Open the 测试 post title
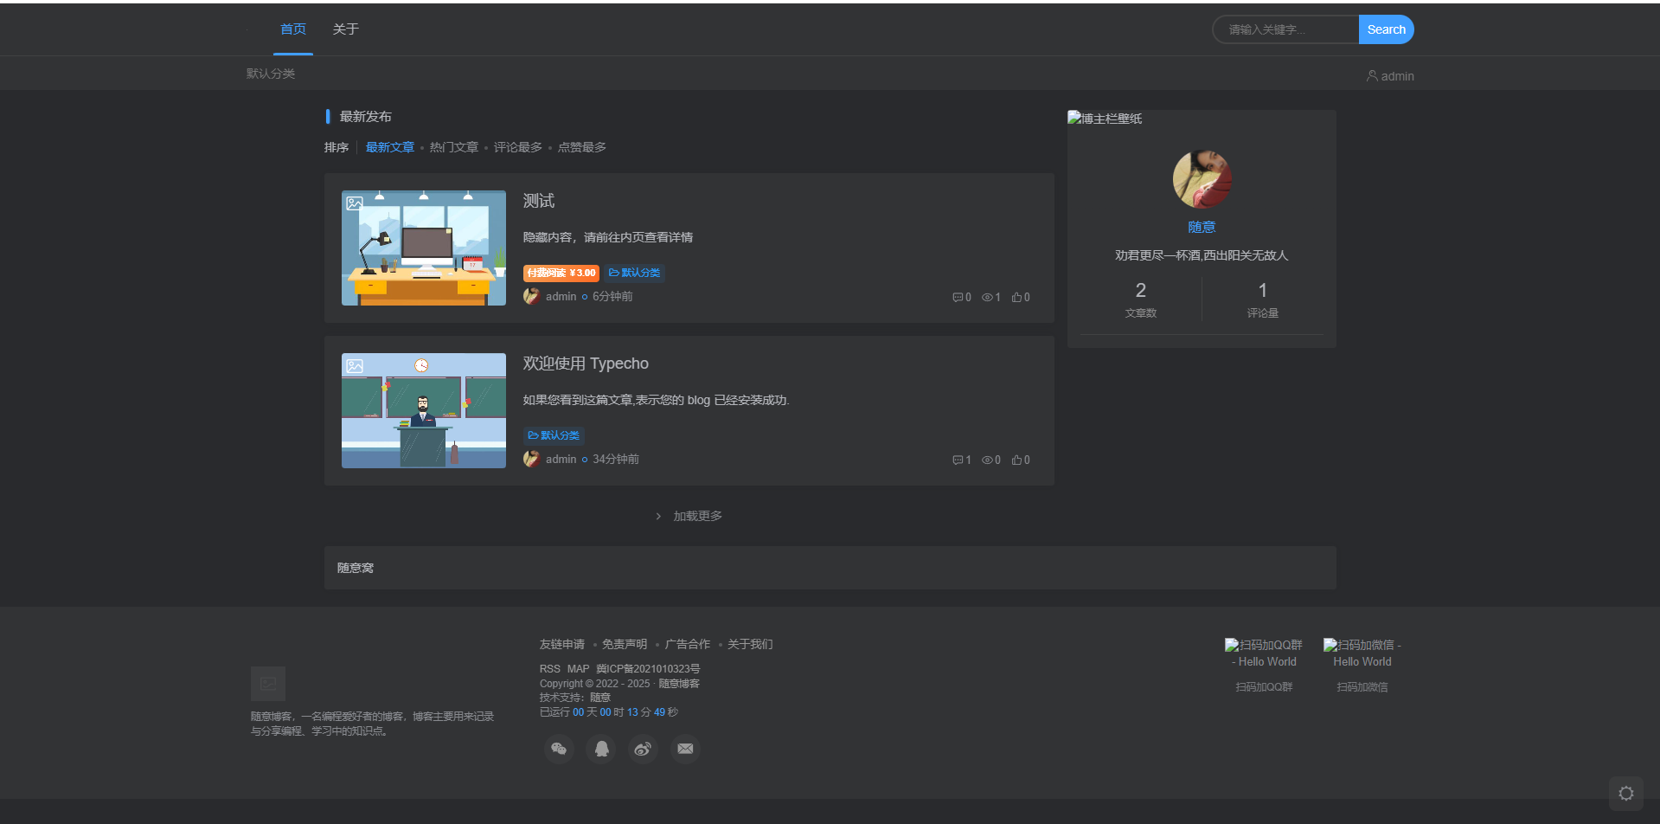Screen dimensions: 1660x824 (539, 201)
